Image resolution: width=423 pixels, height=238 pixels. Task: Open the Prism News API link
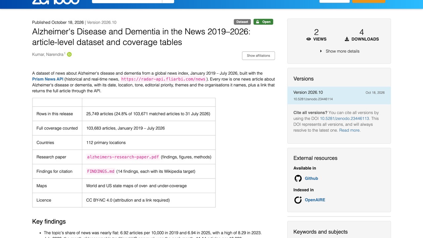[x=48, y=79]
